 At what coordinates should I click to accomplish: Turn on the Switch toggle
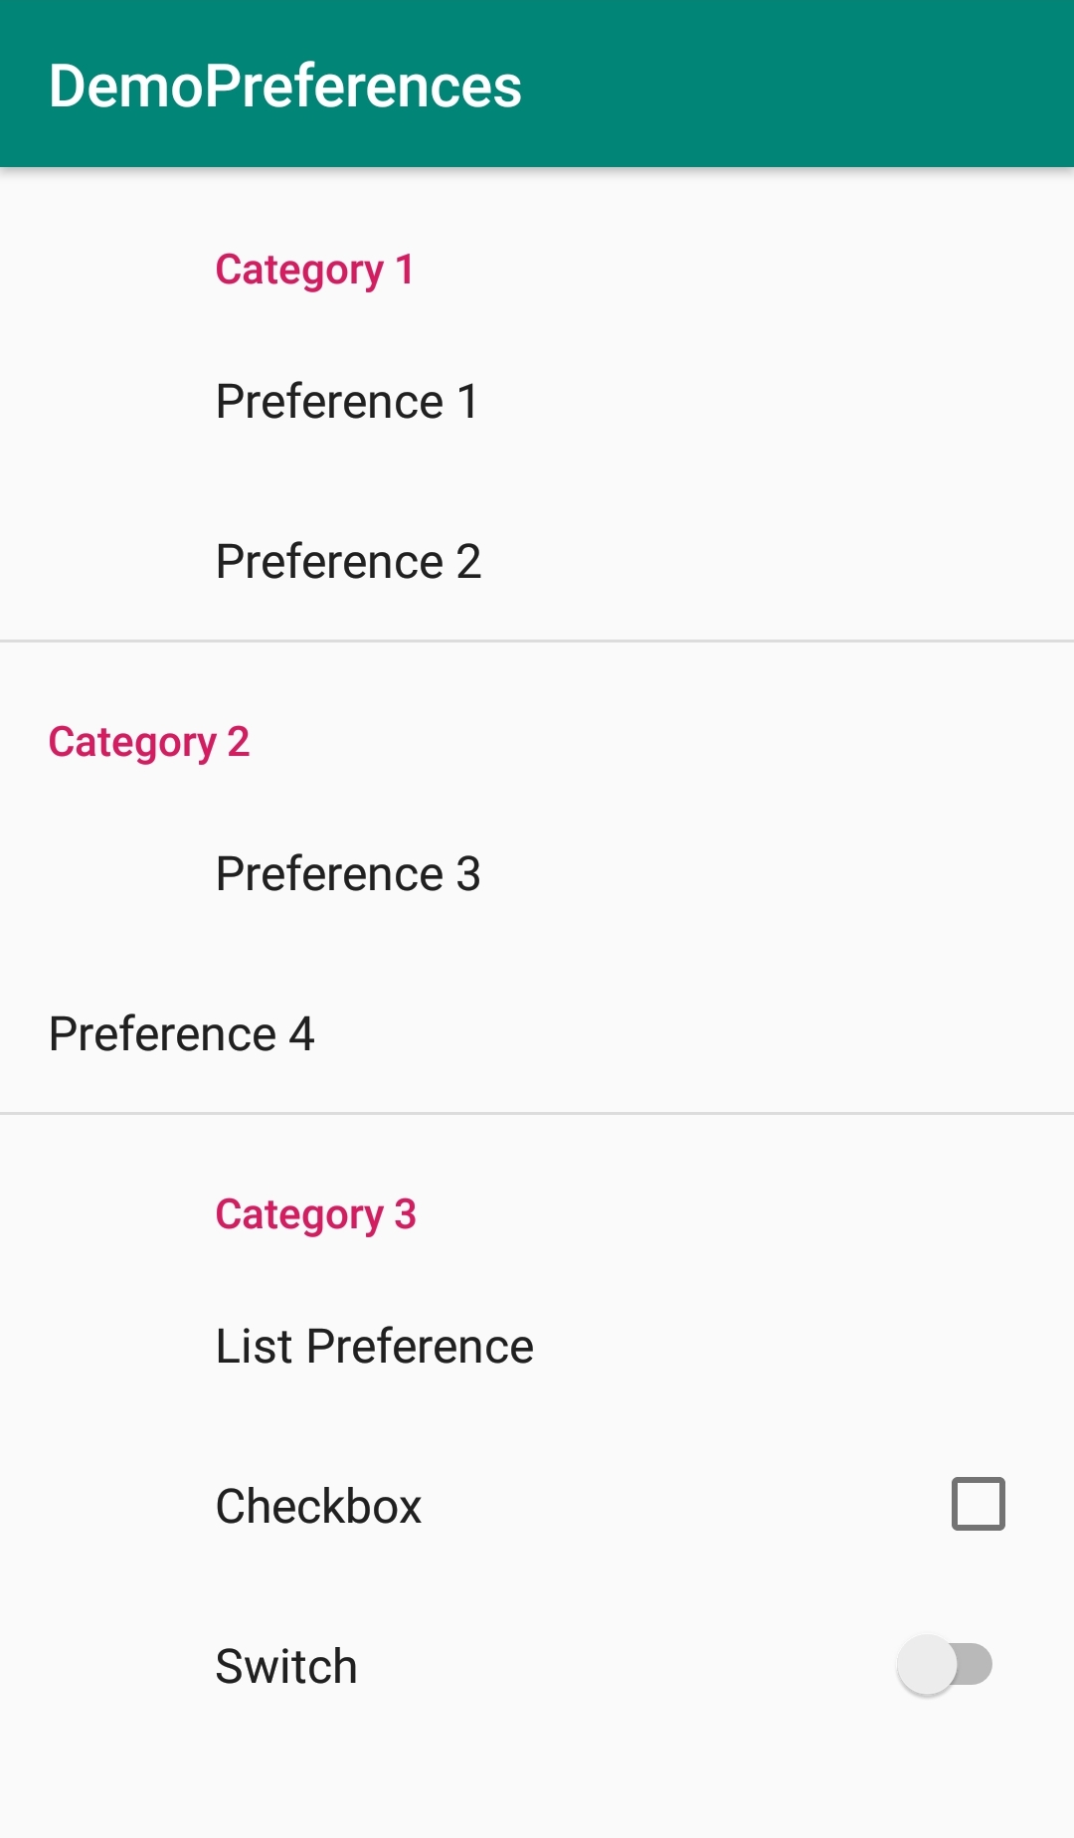click(945, 1665)
